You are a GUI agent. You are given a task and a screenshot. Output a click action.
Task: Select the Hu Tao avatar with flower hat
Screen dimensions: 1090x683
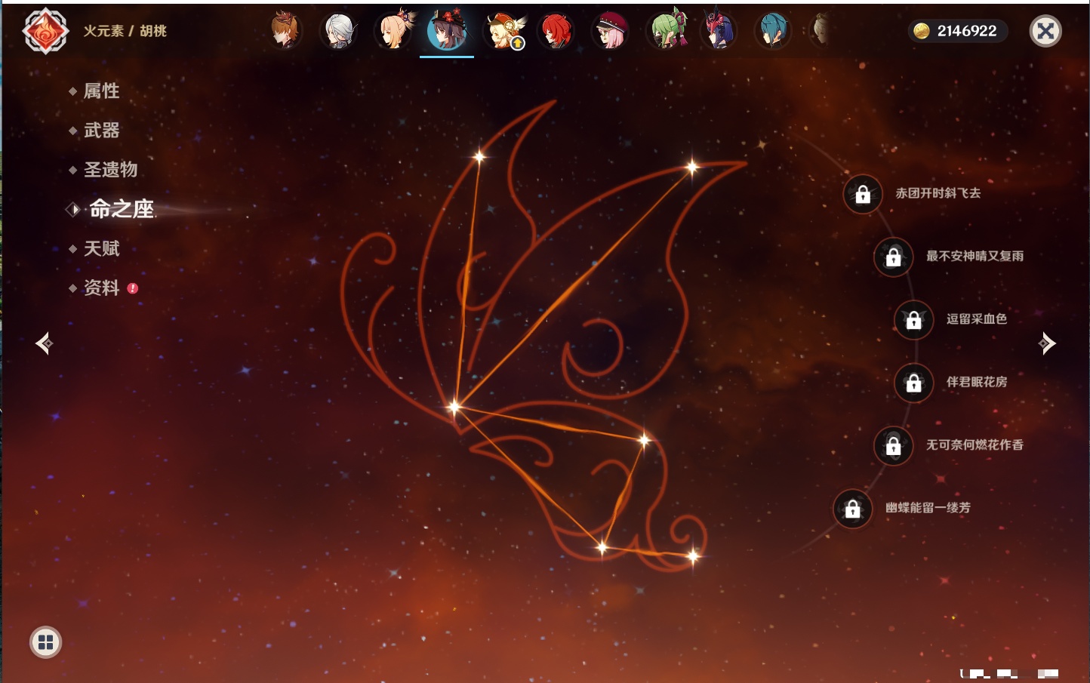tap(447, 31)
